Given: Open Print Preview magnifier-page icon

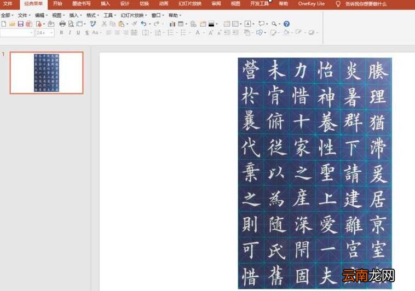Looking at the screenshot, I should [x=71, y=24].
